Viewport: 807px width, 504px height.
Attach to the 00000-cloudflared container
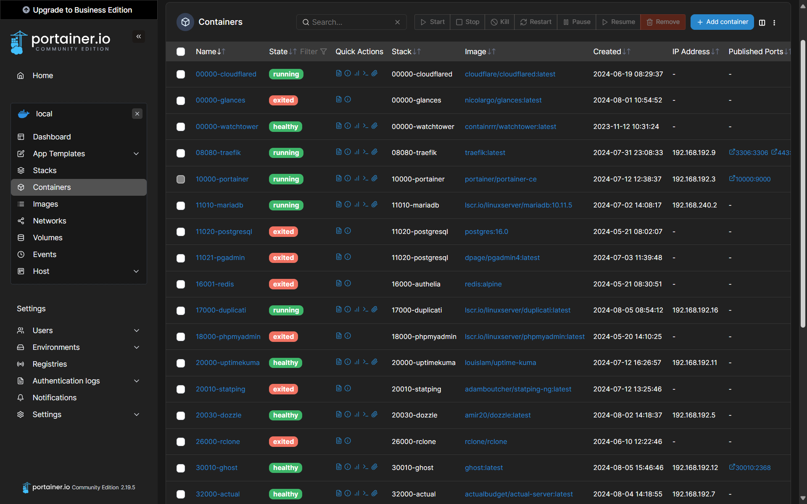coord(374,73)
